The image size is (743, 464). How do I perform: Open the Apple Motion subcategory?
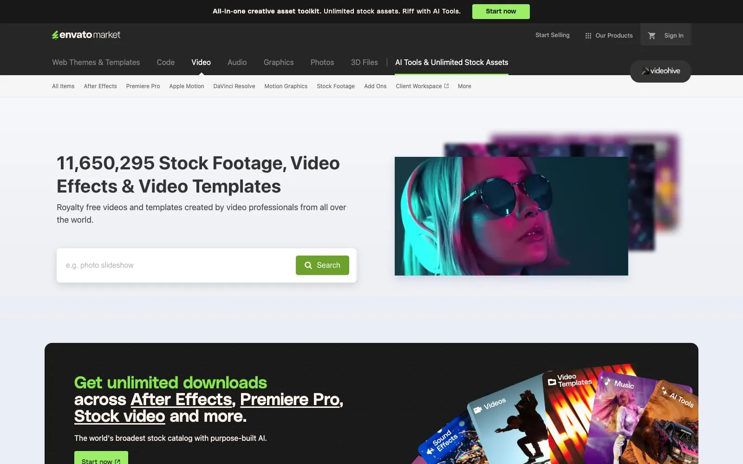point(187,86)
